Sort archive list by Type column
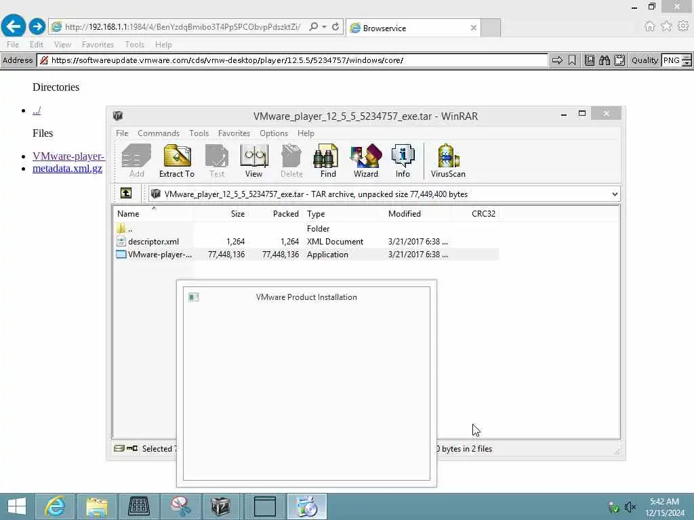This screenshot has width=694, height=520. (344, 213)
